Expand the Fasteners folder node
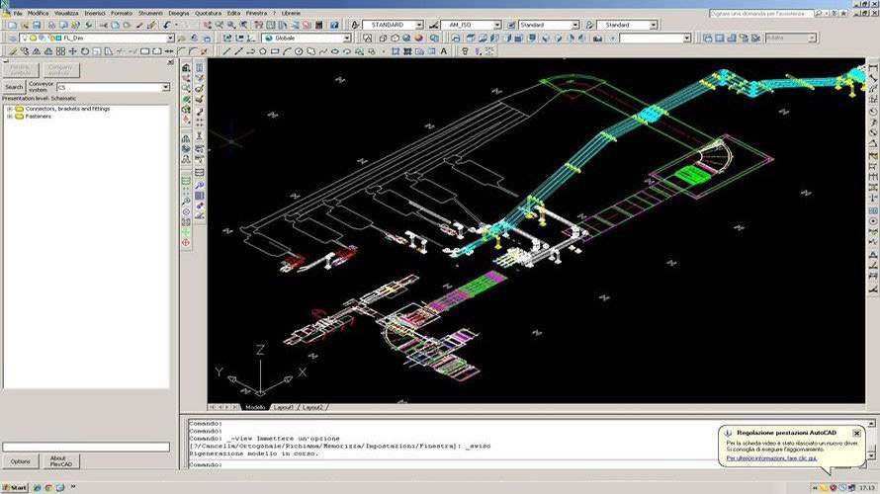 [10, 117]
